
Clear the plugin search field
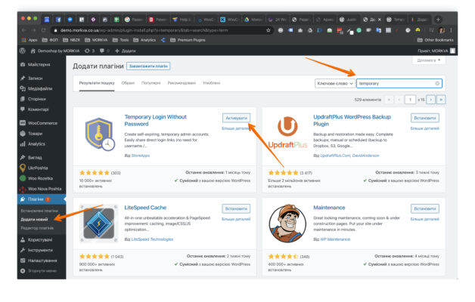pyautogui.click(x=437, y=84)
